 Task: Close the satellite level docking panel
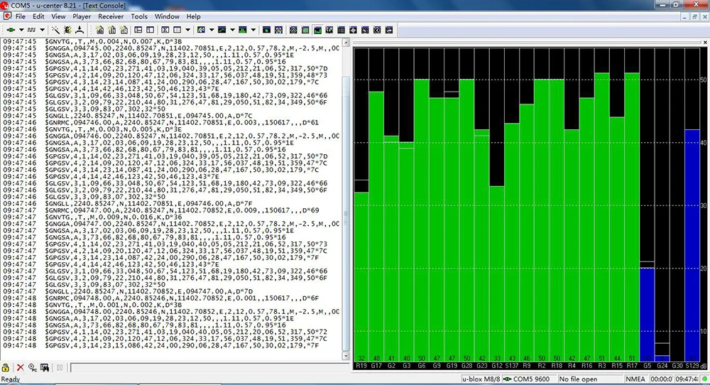click(705, 42)
